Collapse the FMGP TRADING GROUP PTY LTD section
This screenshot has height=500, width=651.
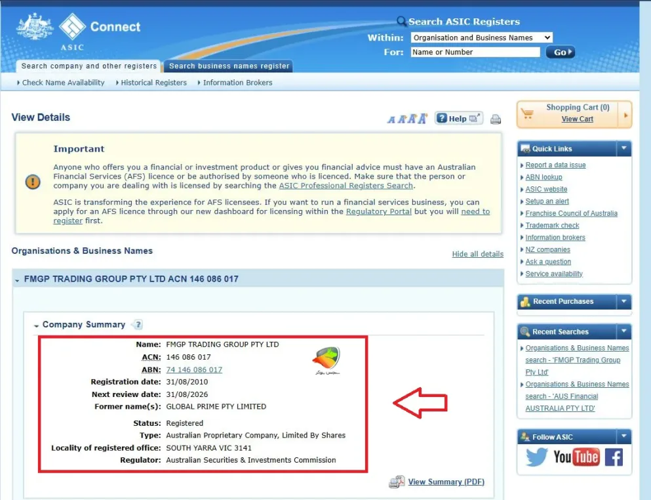pyautogui.click(x=17, y=281)
